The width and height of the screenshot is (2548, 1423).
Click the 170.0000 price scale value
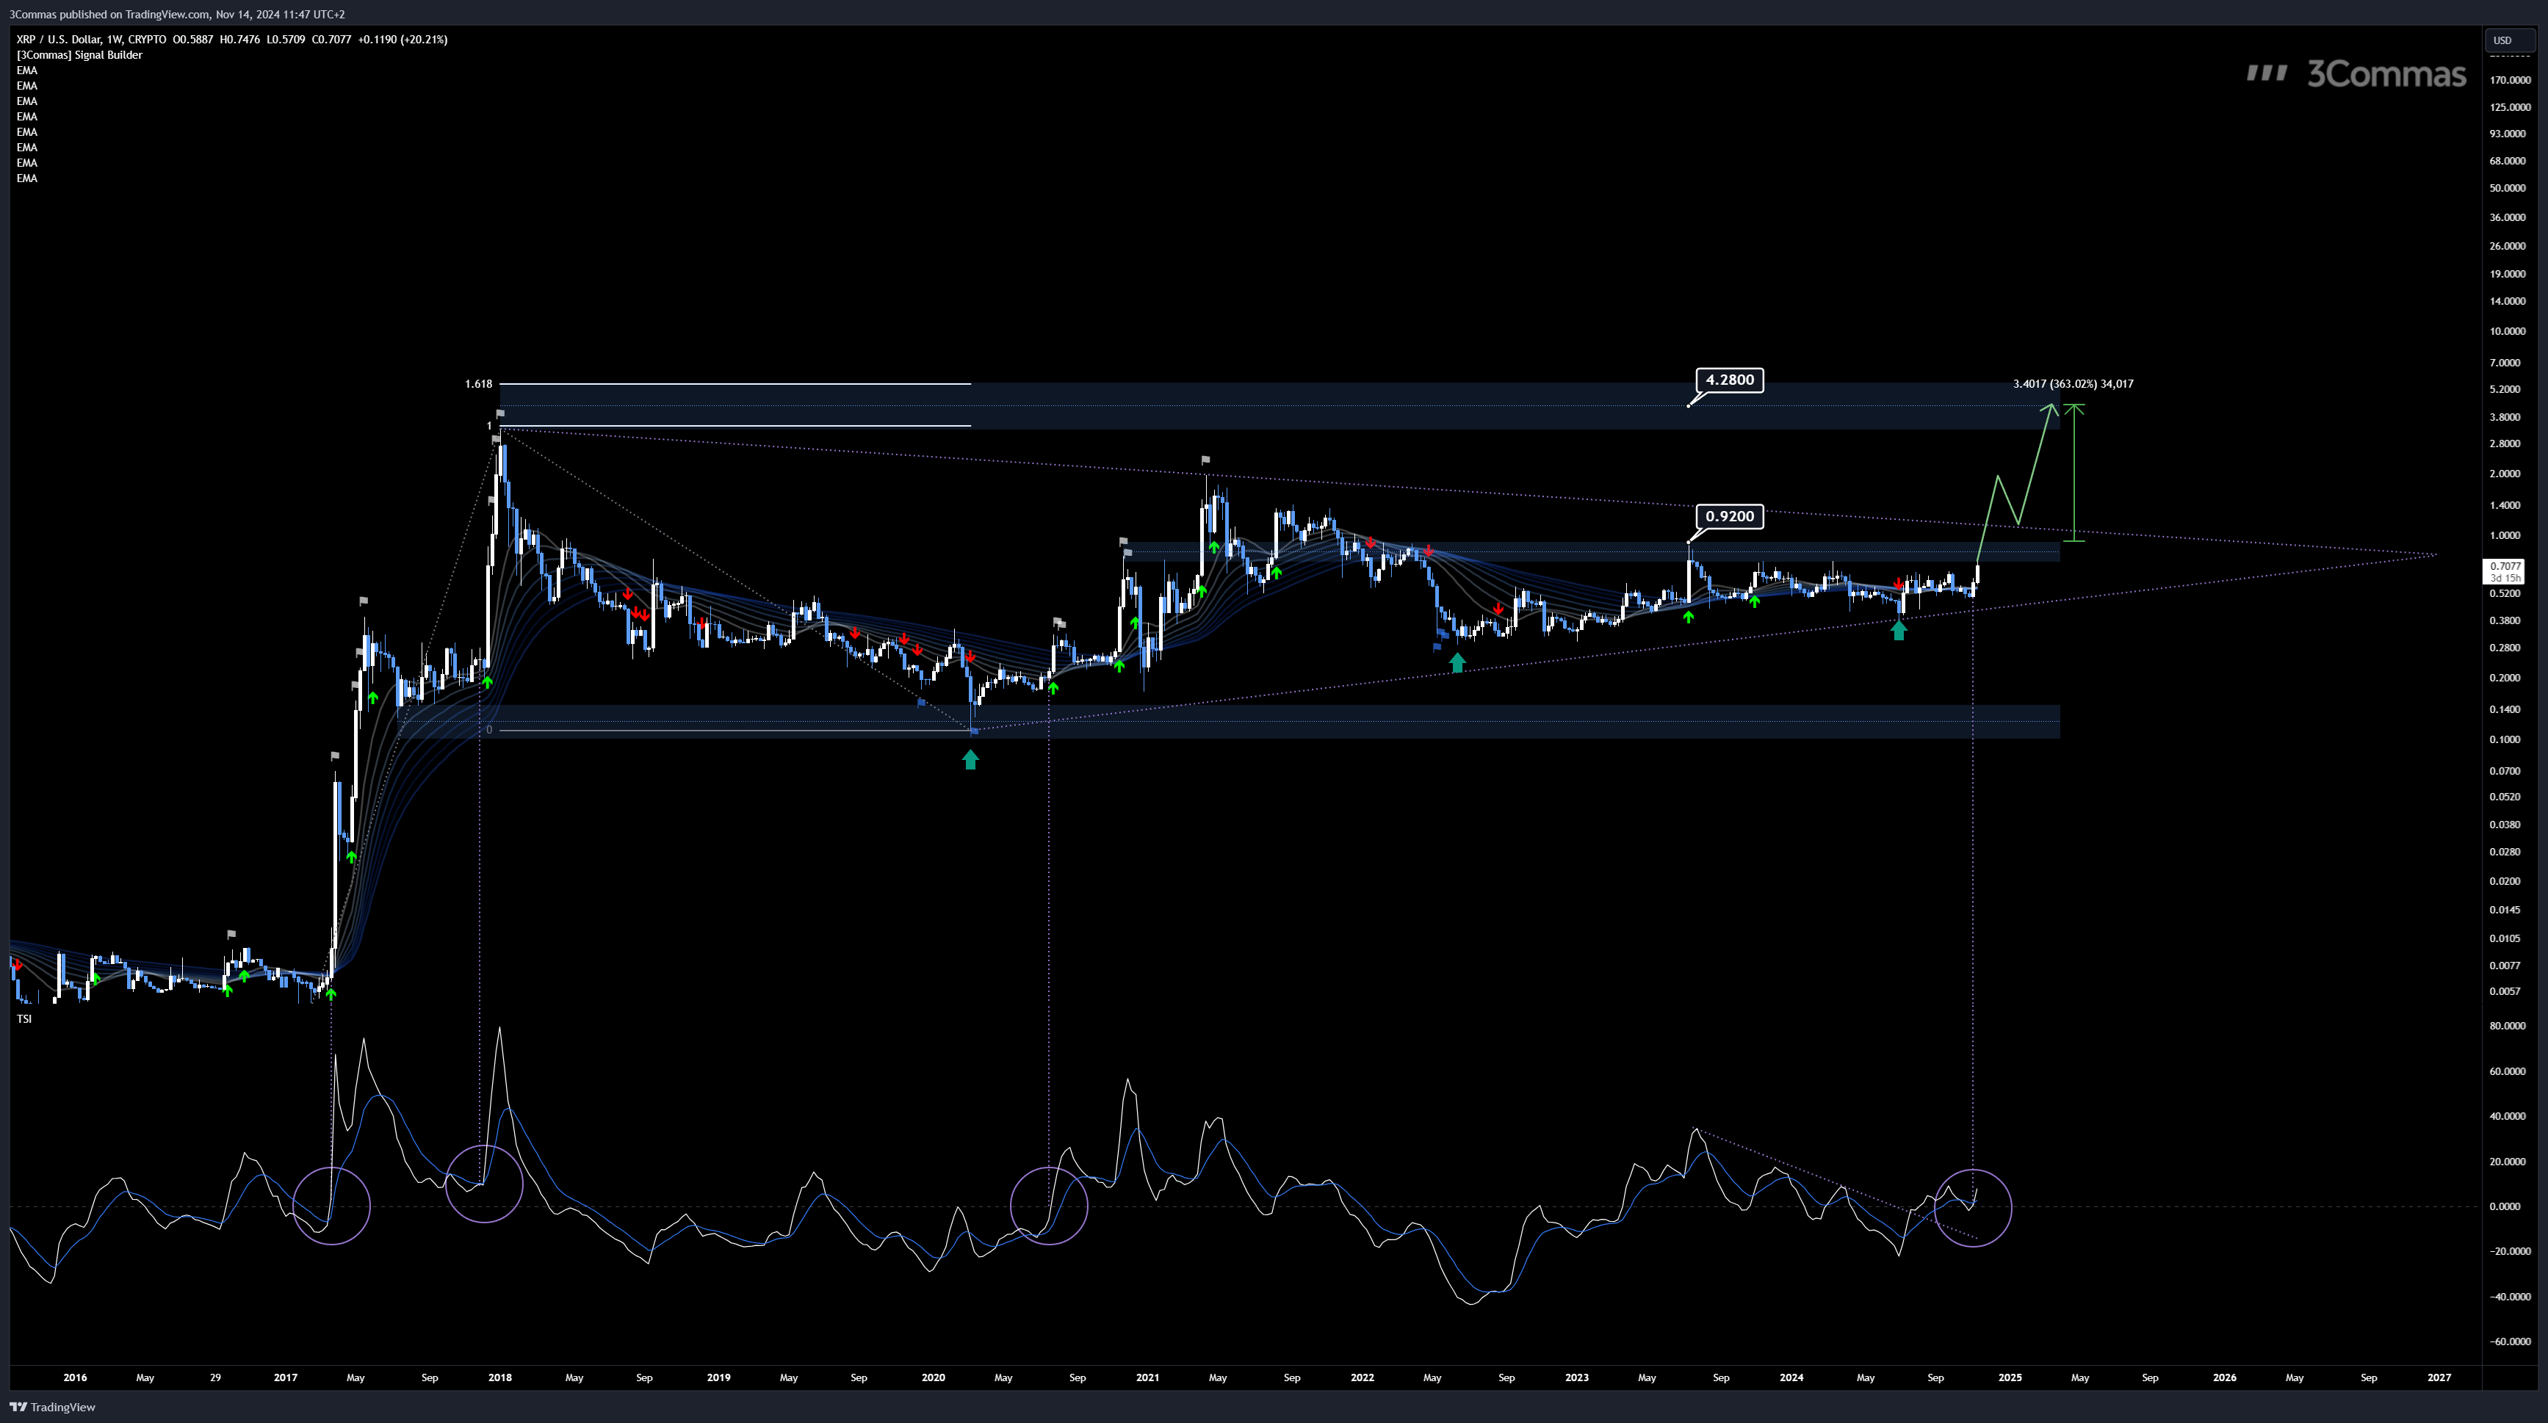pyautogui.click(x=2511, y=80)
